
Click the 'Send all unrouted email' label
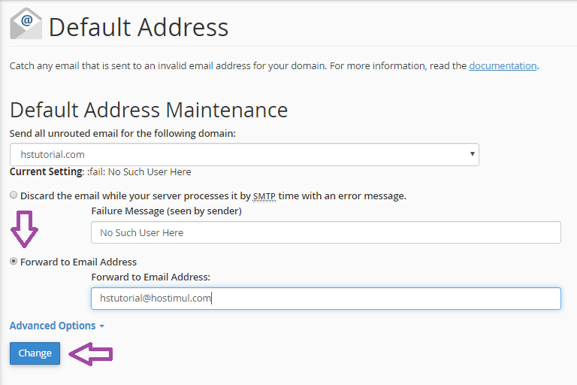122,133
